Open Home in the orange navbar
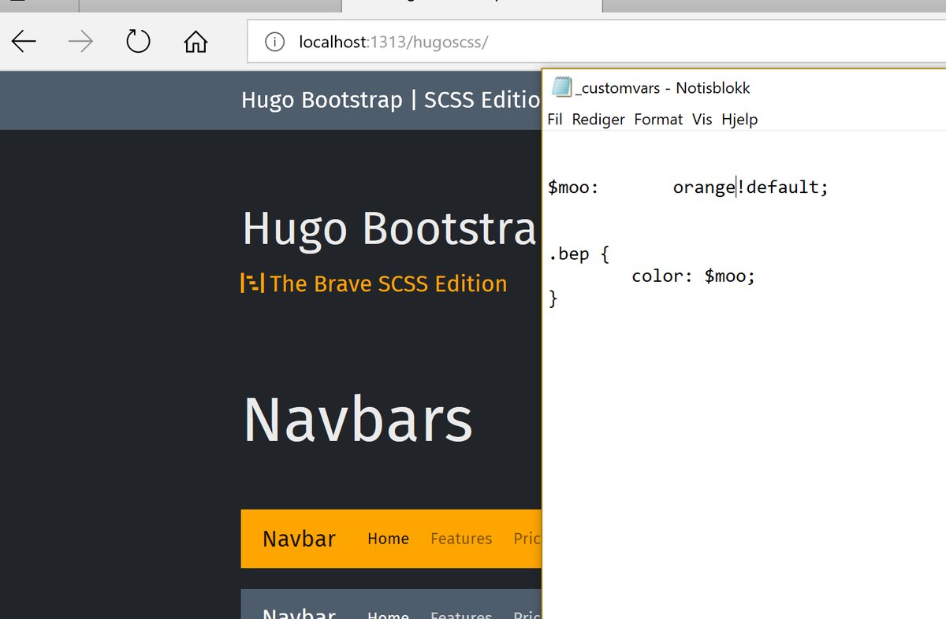This screenshot has height=619, width=946. tap(388, 539)
